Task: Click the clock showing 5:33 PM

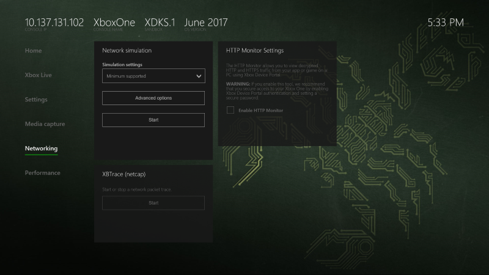Action: (446, 23)
